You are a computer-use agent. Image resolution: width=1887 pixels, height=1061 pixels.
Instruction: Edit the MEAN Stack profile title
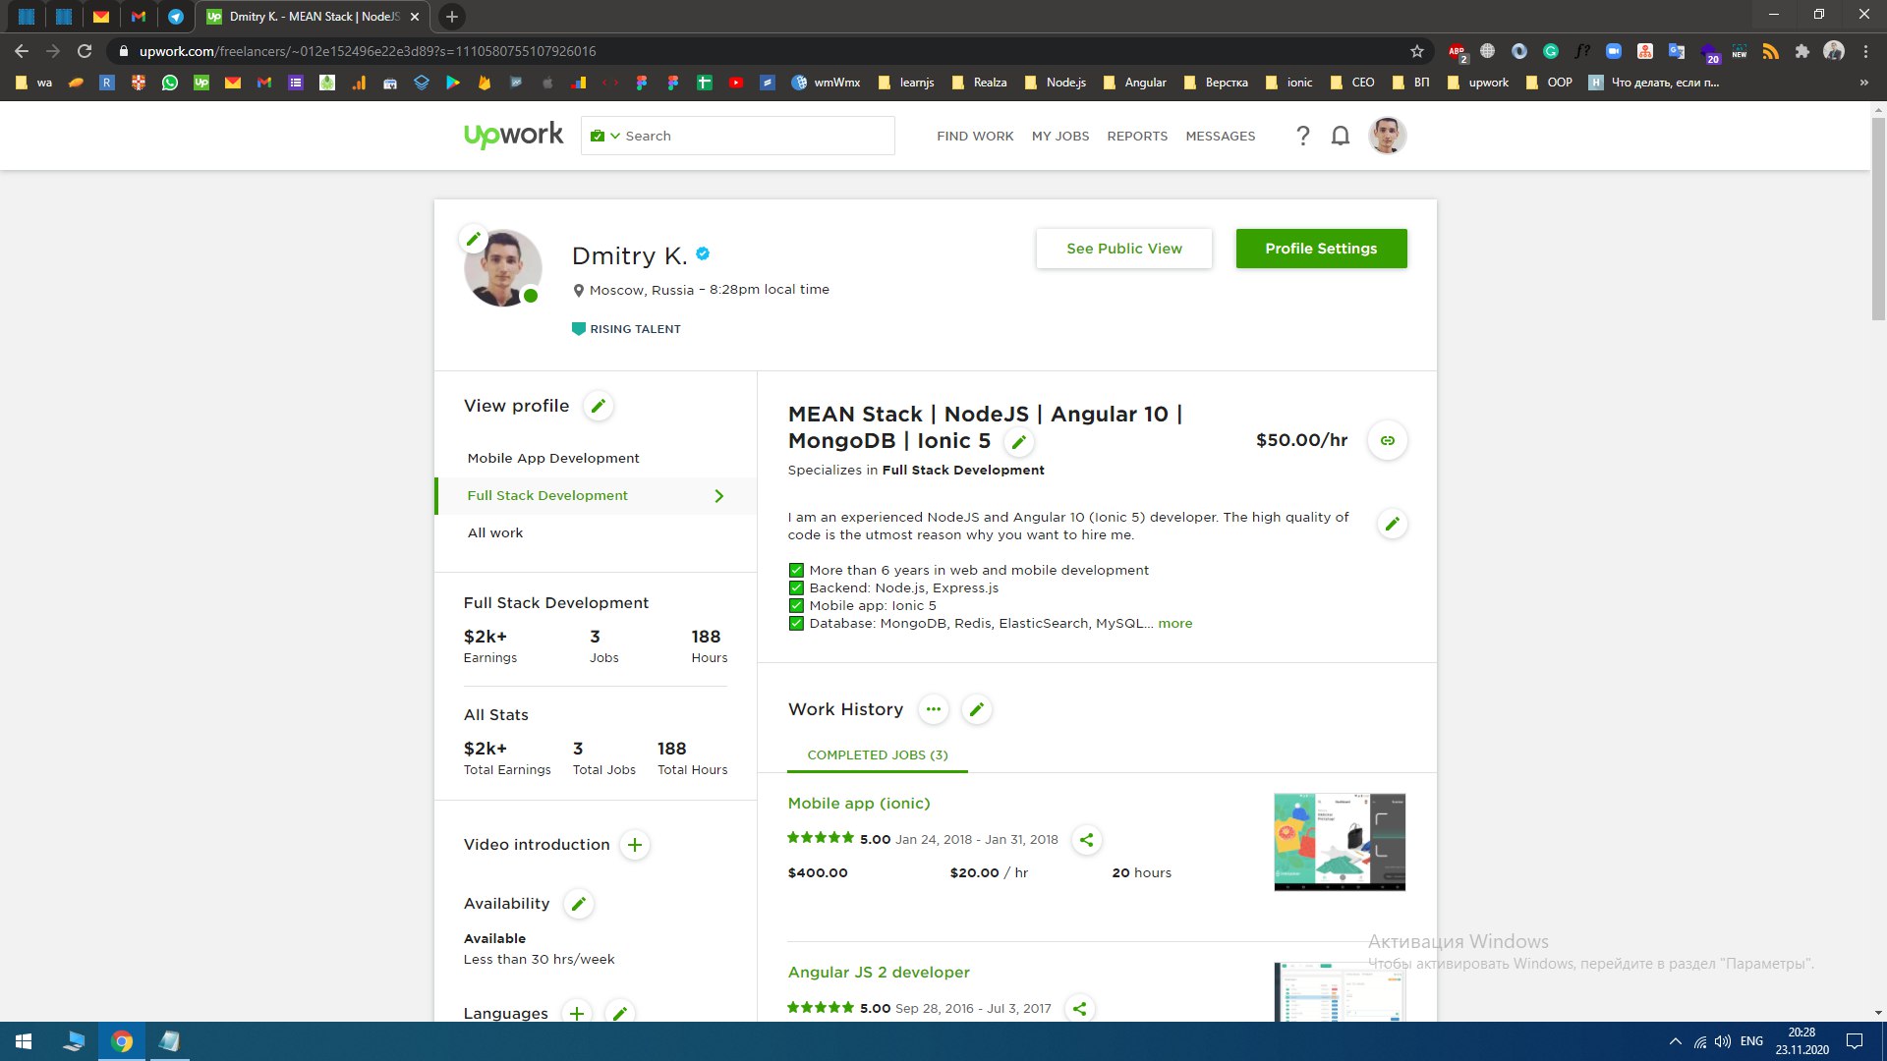click(x=1019, y=442)
